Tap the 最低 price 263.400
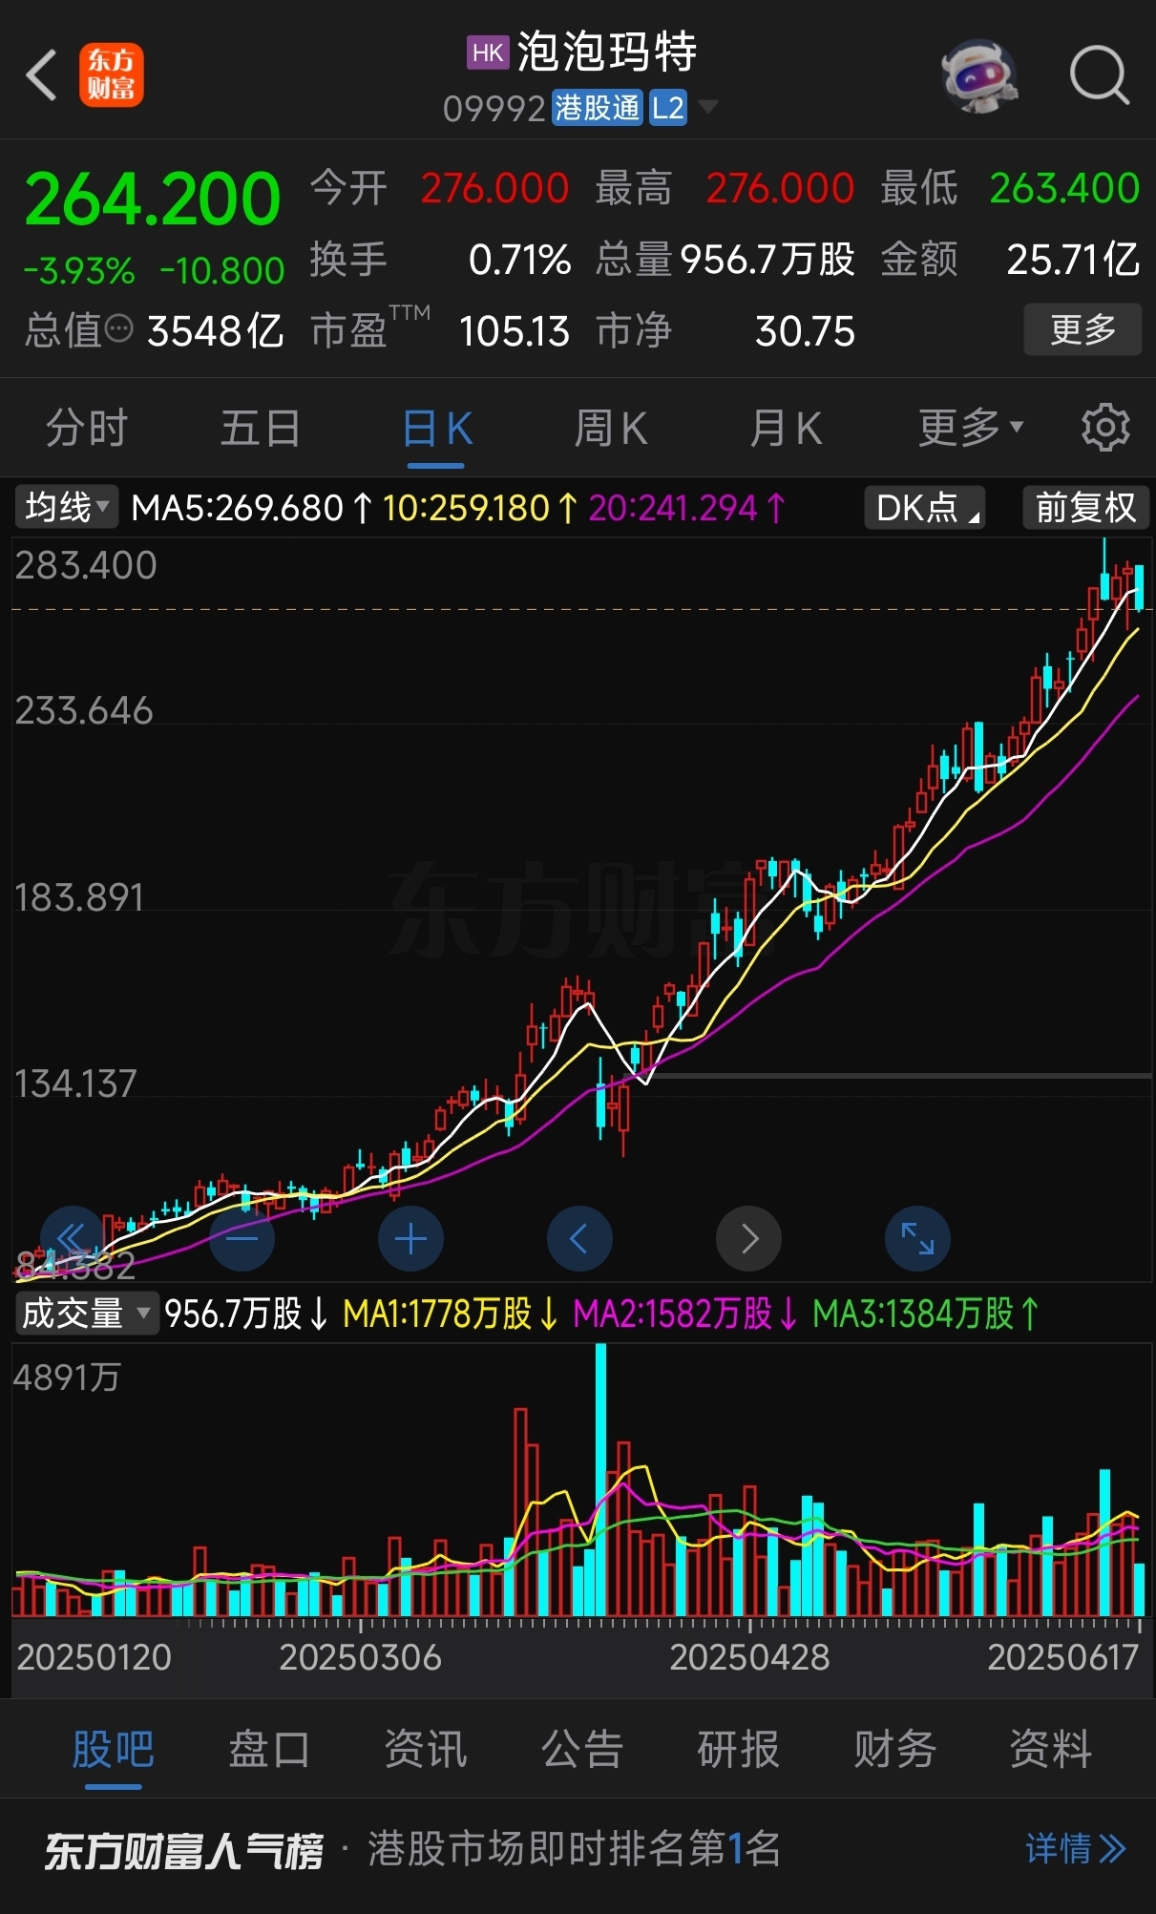Screen dimensions: 1156x1914 tap(1064, 188)
